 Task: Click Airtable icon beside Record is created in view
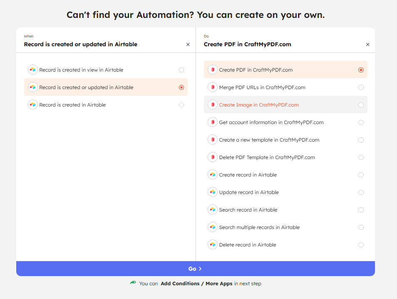(32, 70)
